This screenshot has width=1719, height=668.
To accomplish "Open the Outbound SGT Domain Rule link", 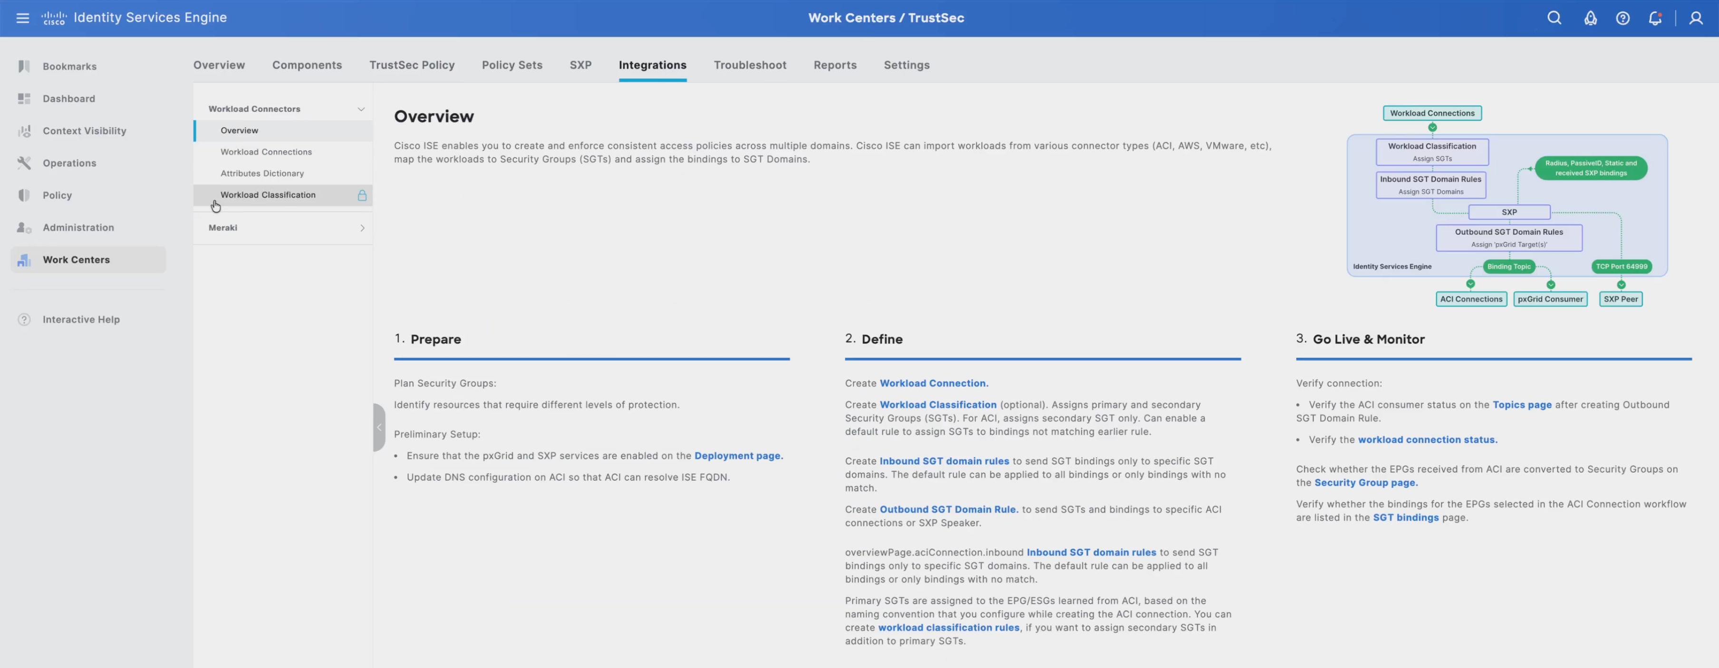I will [x=949, y=509].
